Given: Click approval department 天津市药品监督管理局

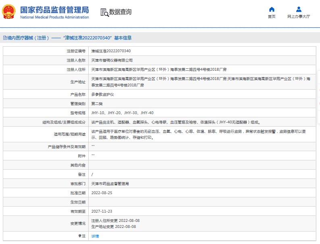Looking at the screenshot, I should [110, 184].
